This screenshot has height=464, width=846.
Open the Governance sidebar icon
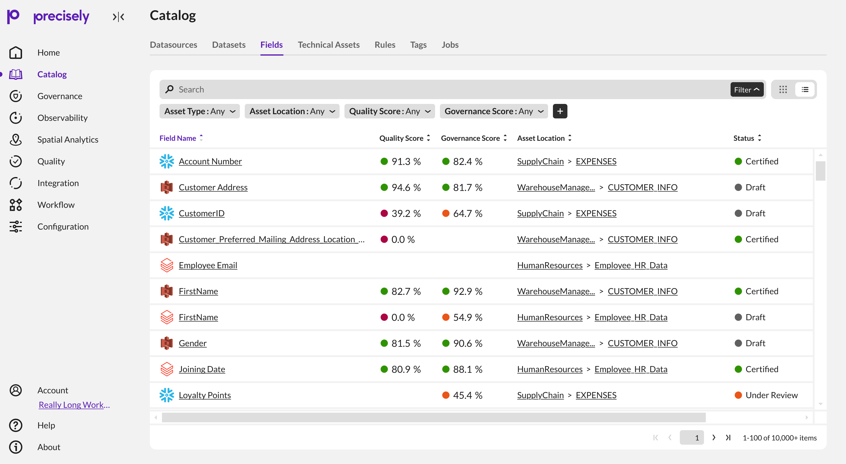click(15, 96)
